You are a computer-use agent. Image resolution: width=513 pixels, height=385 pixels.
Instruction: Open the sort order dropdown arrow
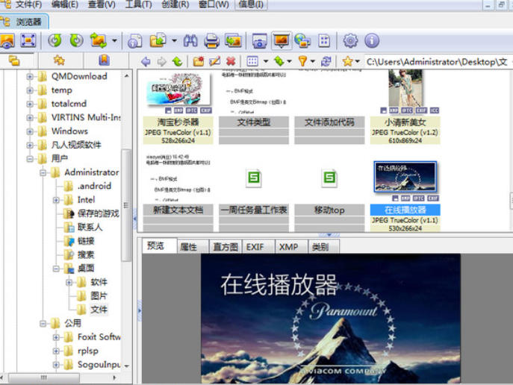(289, 61)
